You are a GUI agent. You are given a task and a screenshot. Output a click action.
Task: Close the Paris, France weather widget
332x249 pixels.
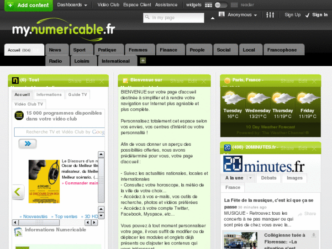coord(314,81)
